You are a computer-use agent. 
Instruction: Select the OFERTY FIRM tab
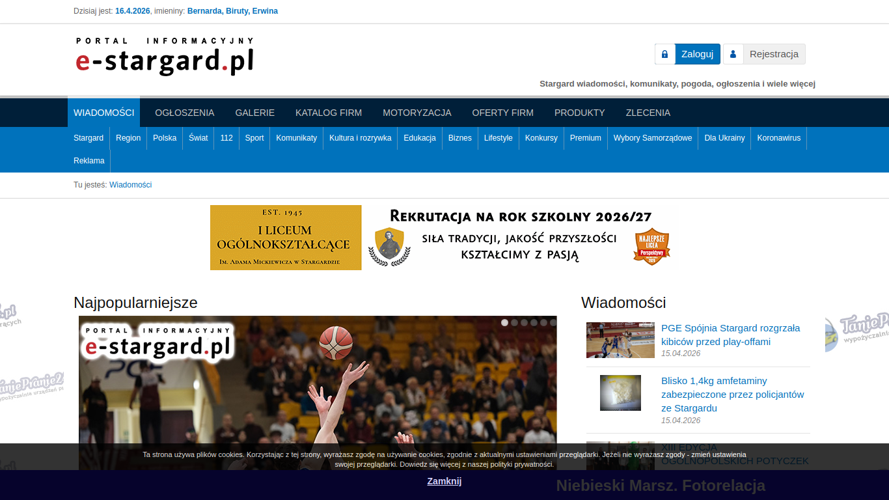(x=503, y=113)
